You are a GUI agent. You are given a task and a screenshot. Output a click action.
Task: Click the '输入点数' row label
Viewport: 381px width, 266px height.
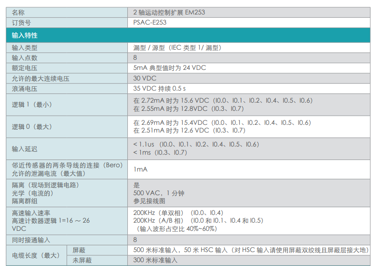pos(25,58)
